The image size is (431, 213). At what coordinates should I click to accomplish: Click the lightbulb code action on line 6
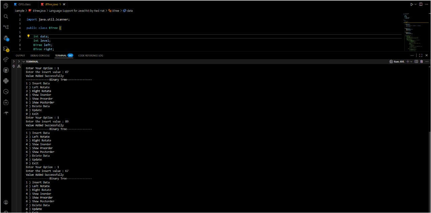[29, 36]
